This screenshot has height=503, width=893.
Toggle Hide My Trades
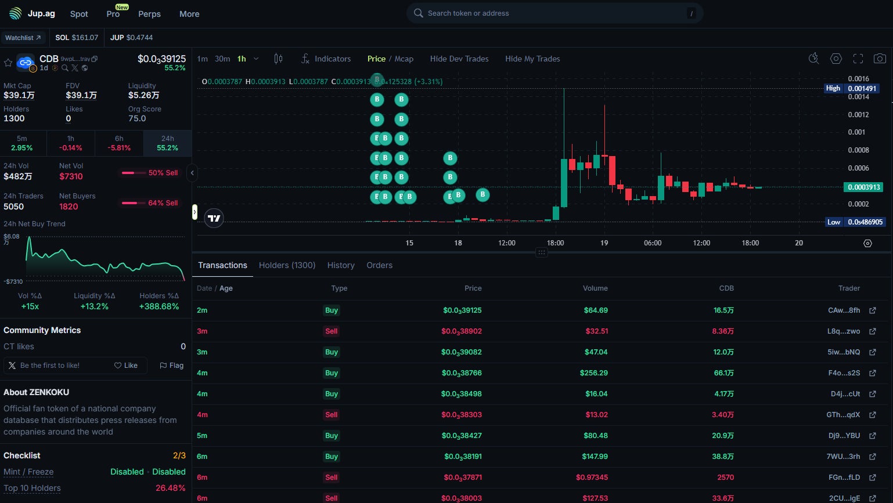(532, 59)
